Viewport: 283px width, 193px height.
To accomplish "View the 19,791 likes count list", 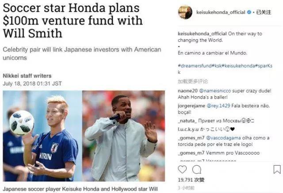I will [191, 180].
